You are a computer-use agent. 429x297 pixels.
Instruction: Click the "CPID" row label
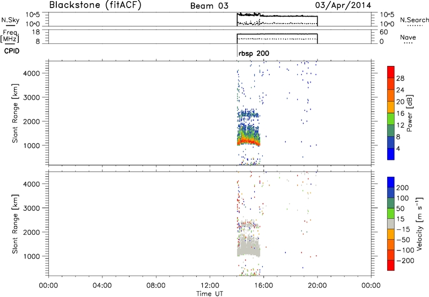click(12, 51)
